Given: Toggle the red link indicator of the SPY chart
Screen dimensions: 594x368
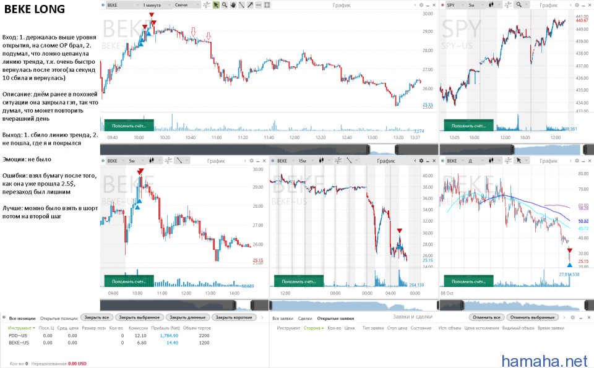Looking at the screenshot, I should pyautogui.click(x=442, y=5).
